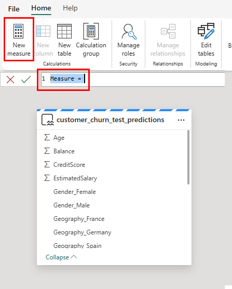
Task: Open the Help ribbon tab
Action: click(70, 8)
